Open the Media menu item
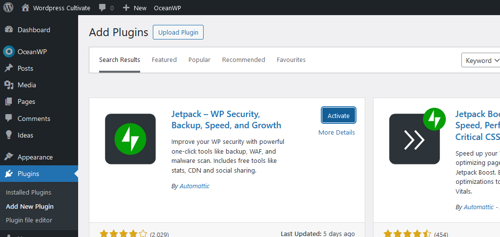 coord(27,85)
